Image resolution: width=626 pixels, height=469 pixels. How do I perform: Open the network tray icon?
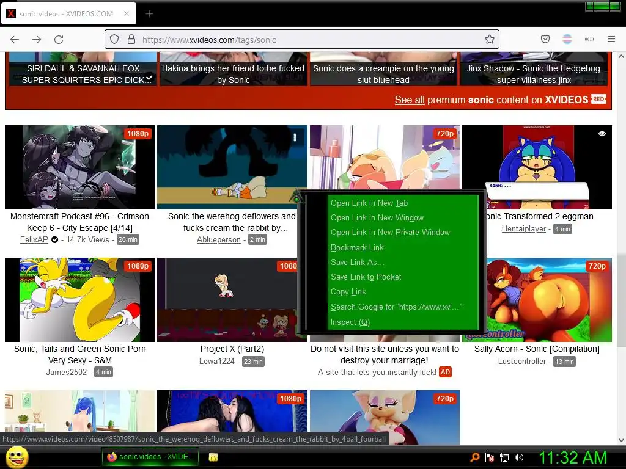[504, 457]
